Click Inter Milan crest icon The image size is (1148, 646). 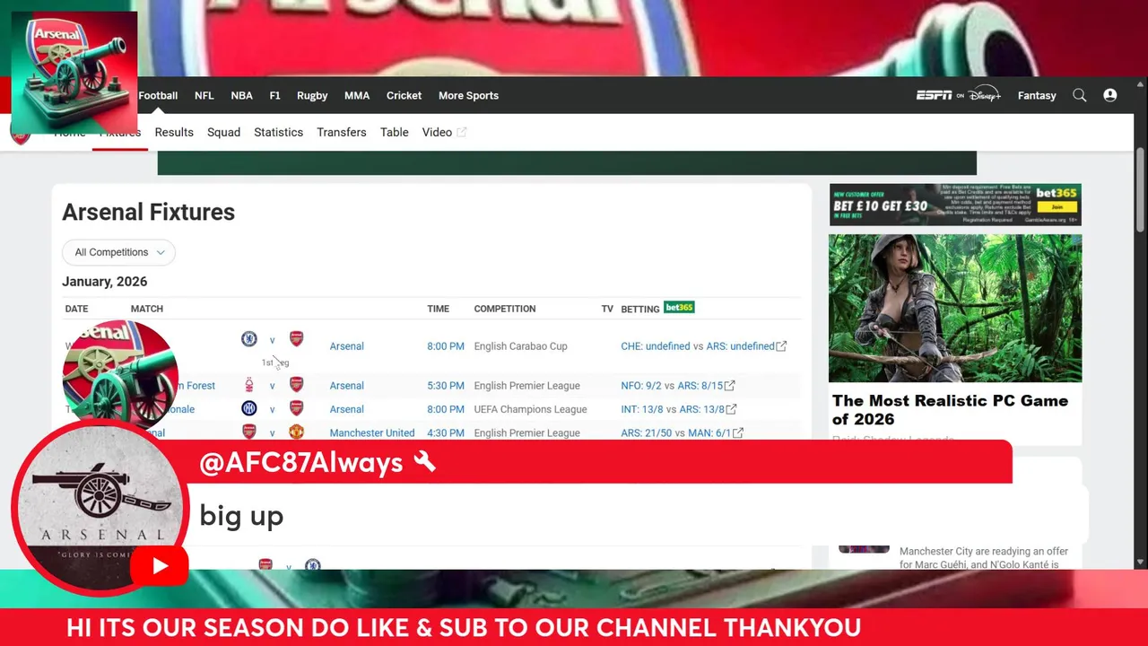tap(249, 408)
